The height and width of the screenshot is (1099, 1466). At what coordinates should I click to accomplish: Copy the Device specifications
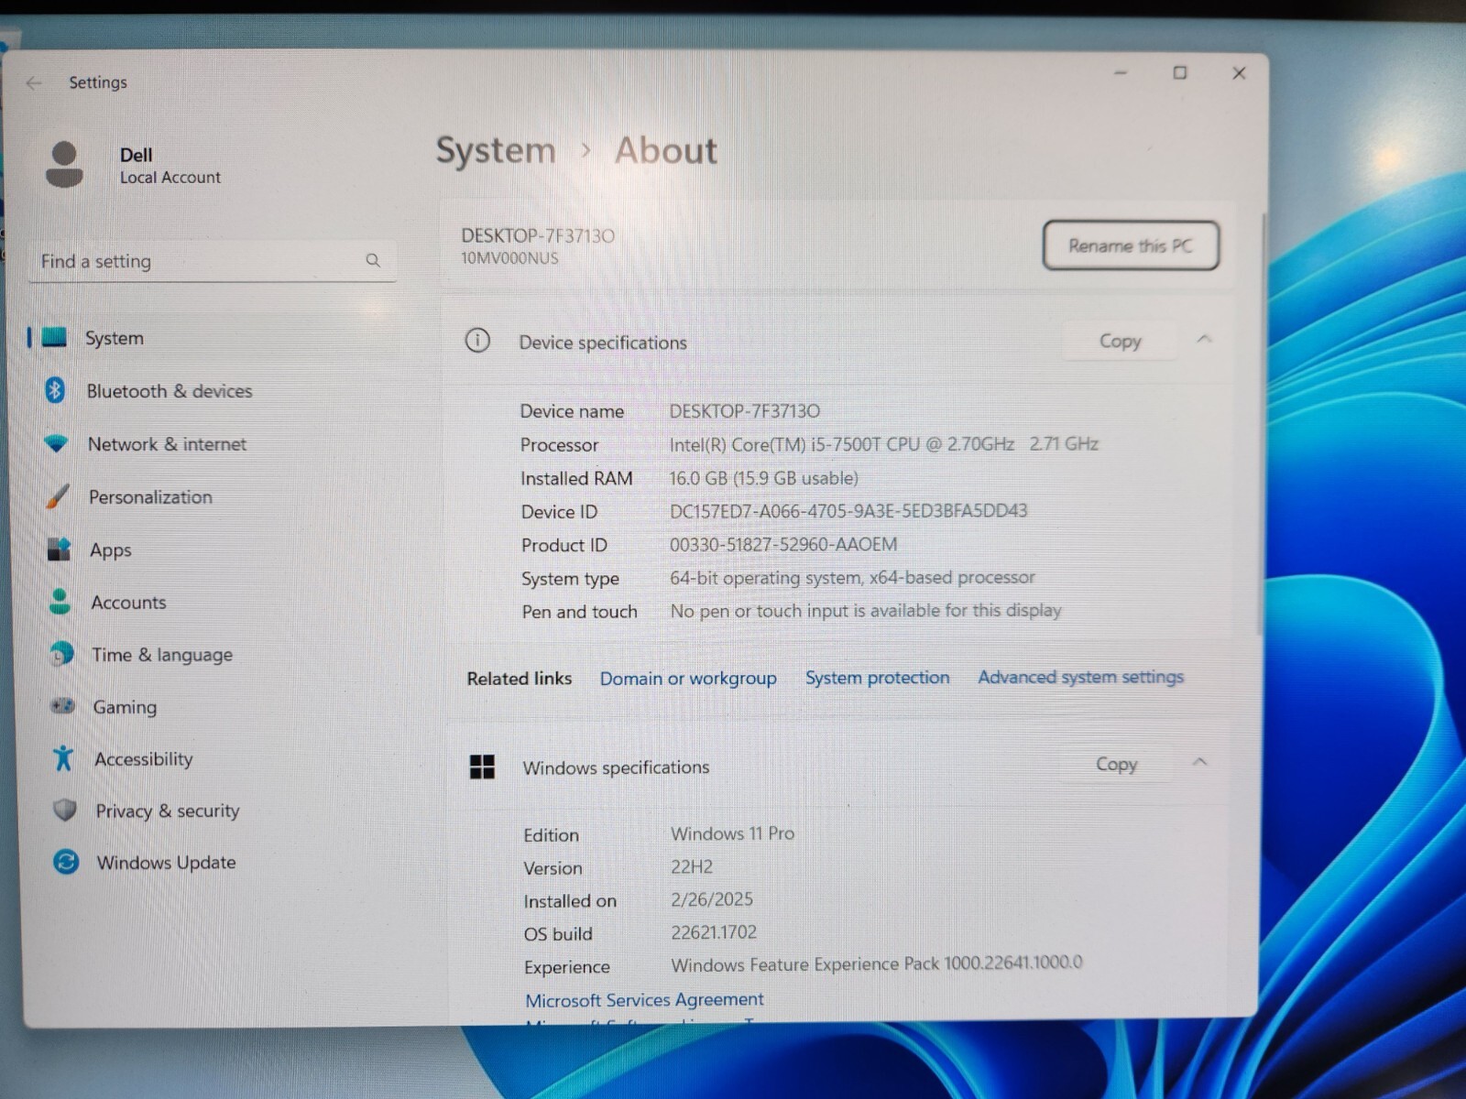coord(1120,341)
